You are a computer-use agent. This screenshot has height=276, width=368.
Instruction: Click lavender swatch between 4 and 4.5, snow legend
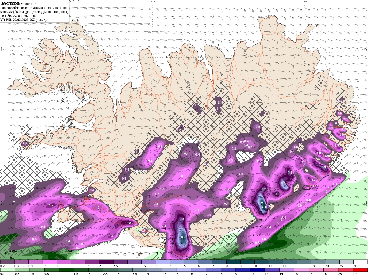click(163, 262)
